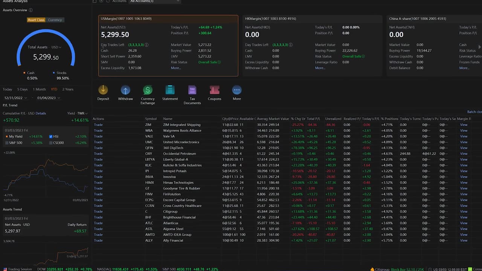Click the connection status icon in status bar
The image size is (482, 271).
click(x=469, y=269)
